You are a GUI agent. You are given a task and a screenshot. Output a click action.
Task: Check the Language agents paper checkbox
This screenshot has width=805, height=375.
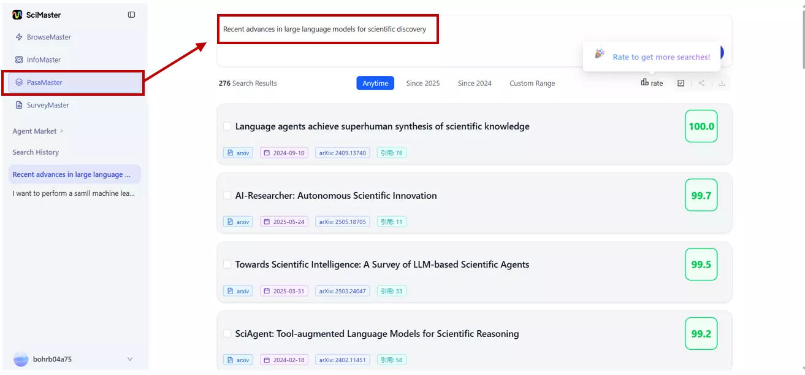tap(227, 126)
